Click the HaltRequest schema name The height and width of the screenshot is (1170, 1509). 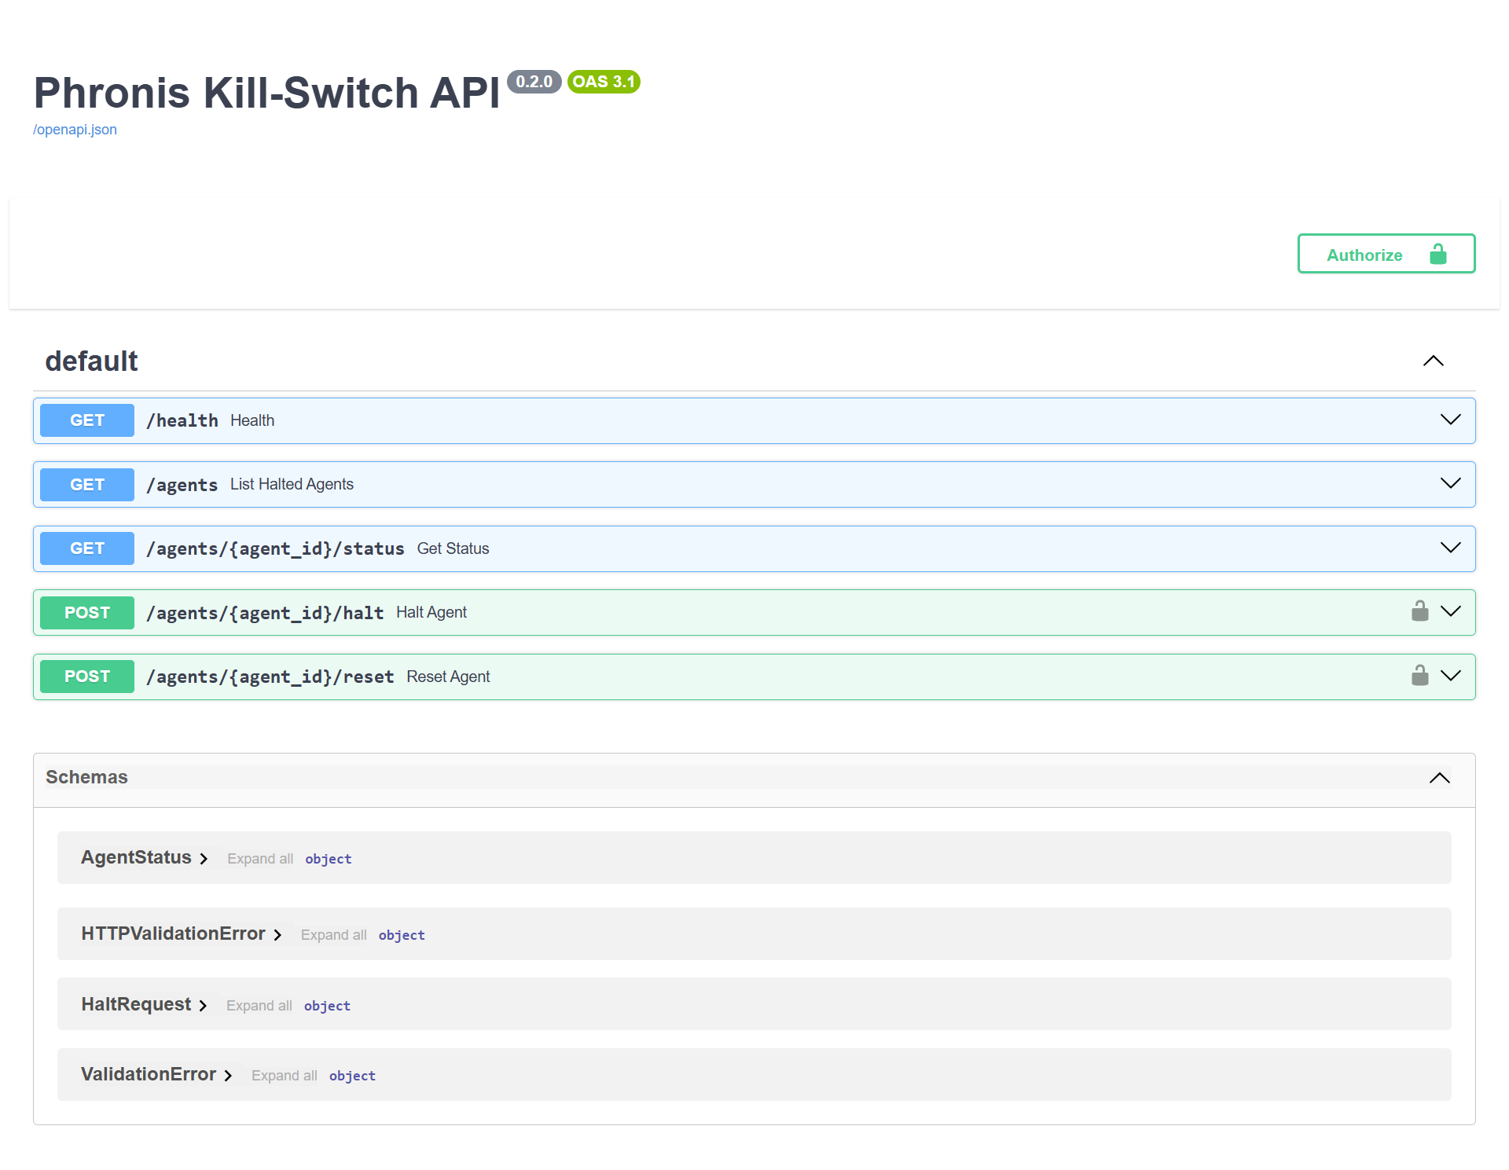pos(136,1004)
